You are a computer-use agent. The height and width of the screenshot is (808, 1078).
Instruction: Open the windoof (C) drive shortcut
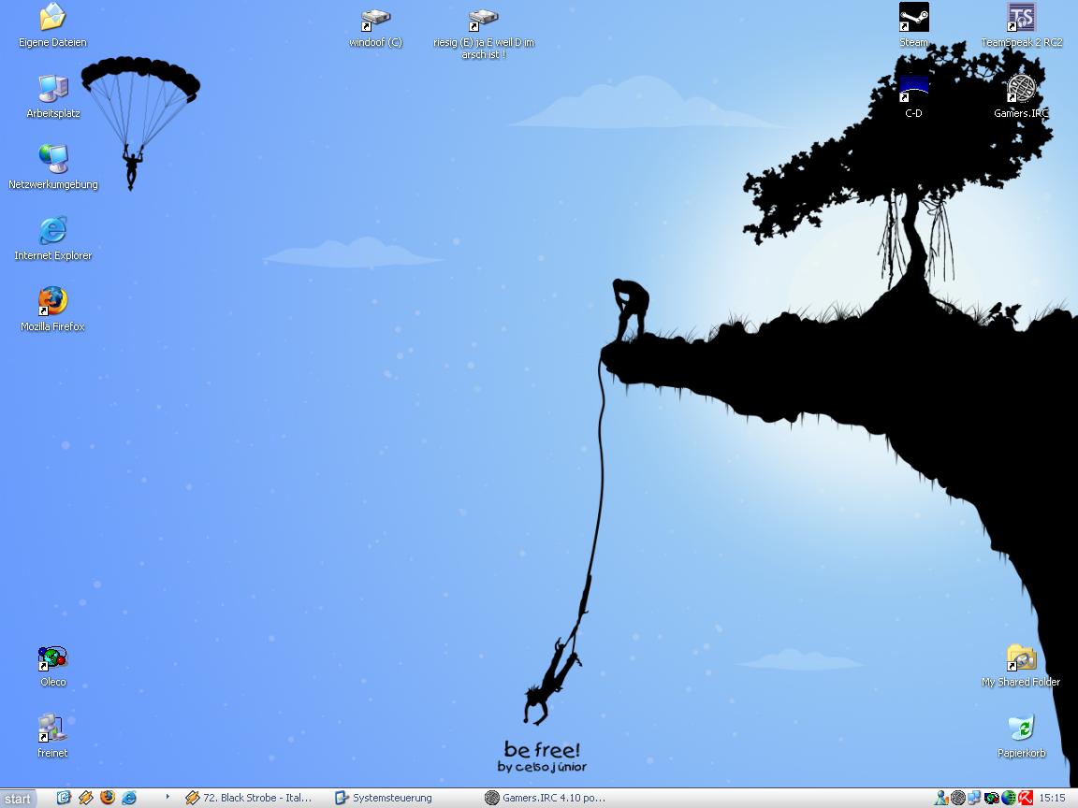point(375,21)
